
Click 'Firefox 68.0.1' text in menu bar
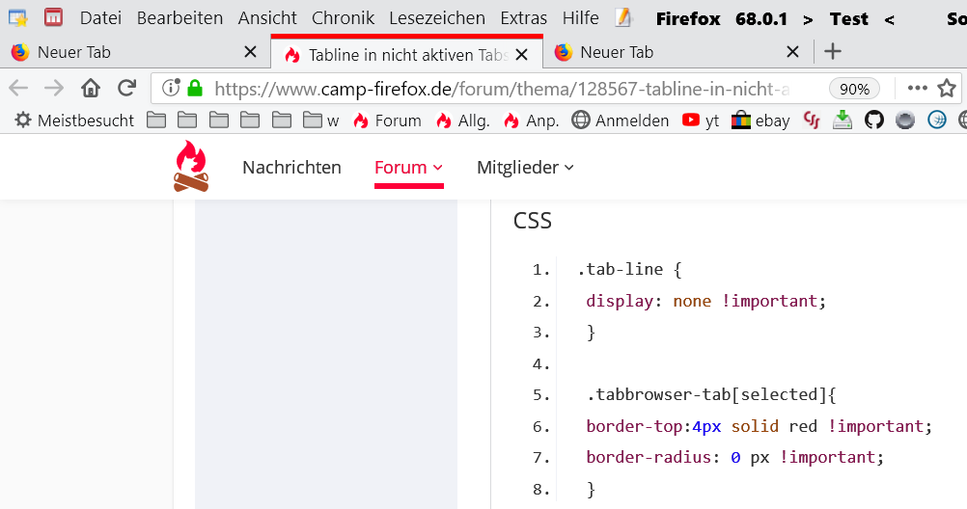click(722, 18)
